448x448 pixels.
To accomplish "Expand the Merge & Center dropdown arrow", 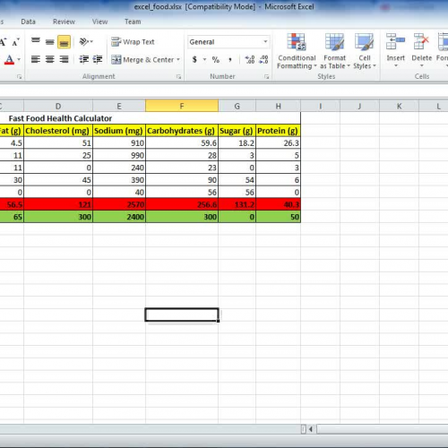I will [178, 60].
